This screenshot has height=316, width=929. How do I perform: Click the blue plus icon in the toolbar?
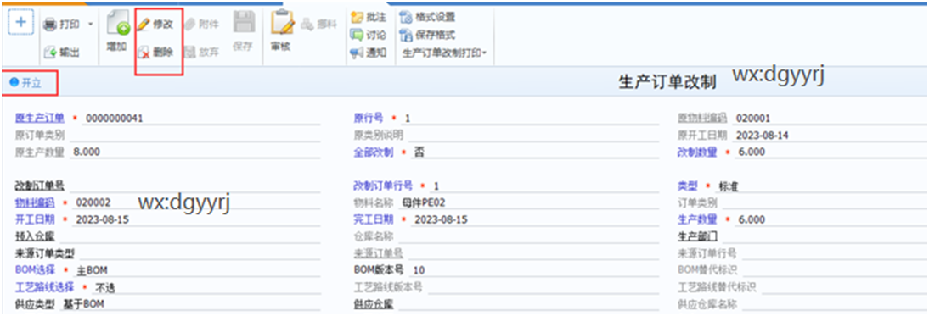(x=21, y=22)
